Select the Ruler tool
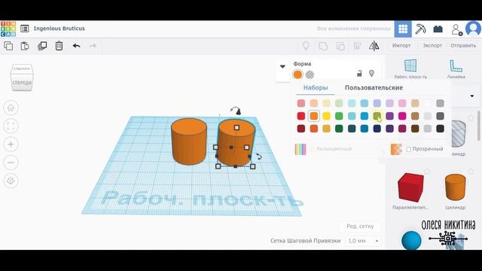 (456, 69)
